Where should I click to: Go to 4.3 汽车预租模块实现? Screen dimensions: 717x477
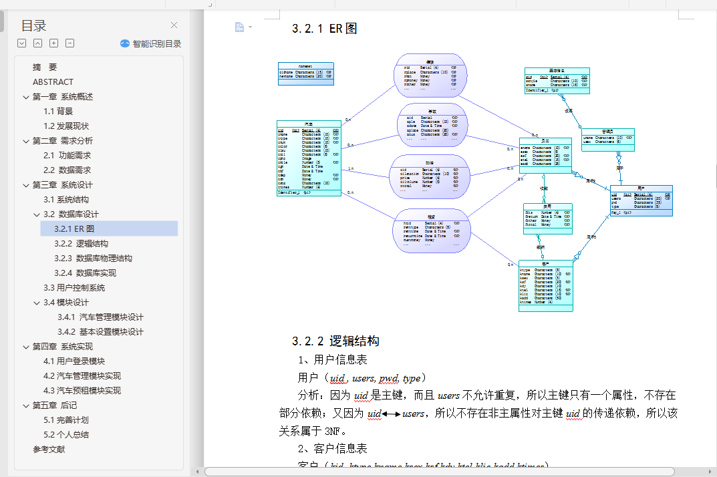coord(82,391)
